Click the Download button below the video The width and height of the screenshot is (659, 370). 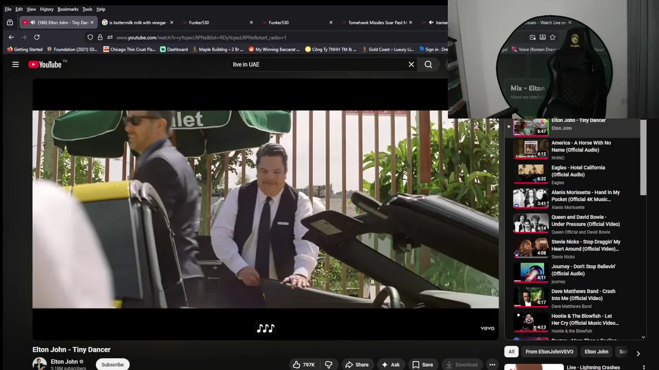(462, 364)
